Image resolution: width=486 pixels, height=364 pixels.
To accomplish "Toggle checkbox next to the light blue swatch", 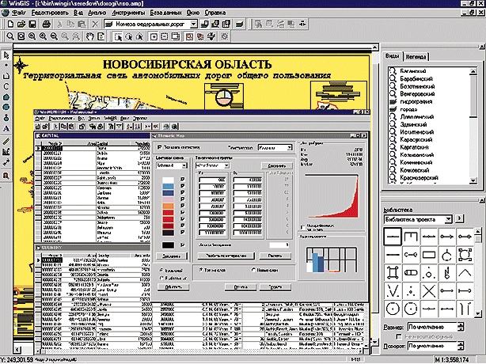I will [x=183, y=186].
